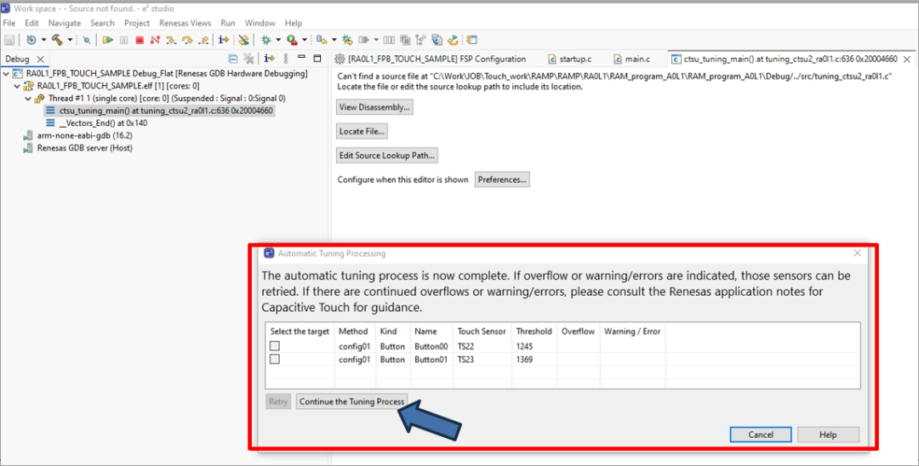Click the FSP Configuration gear tab icon
This screenshot has height=466, width=919.
coord(340,60)
